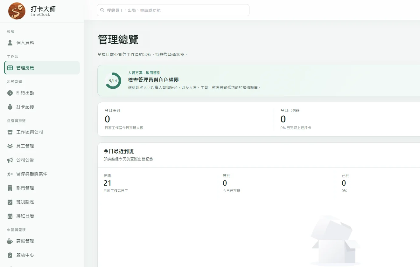Click the stopwatch icon for 打卡紀錄

pos(10,107)
